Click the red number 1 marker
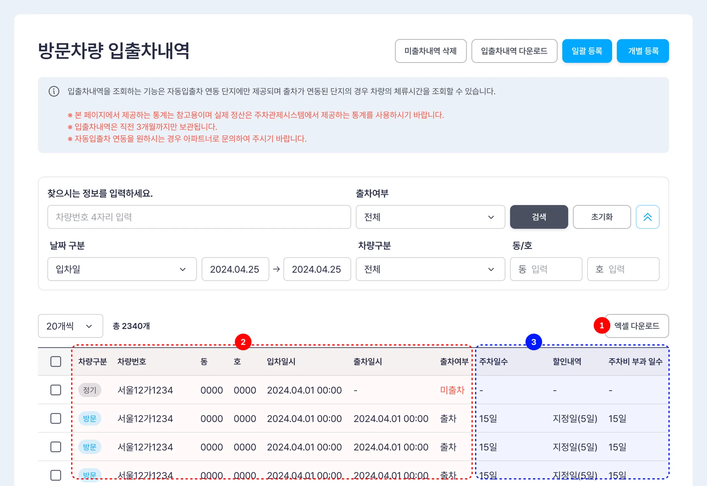The width and height of the screenshot is (707, 486). [601, 326]
